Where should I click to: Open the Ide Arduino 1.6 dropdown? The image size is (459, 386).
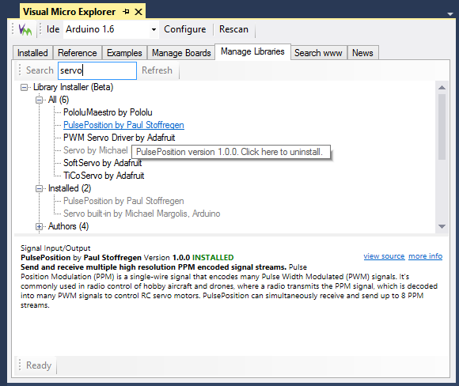pos(154,29)
